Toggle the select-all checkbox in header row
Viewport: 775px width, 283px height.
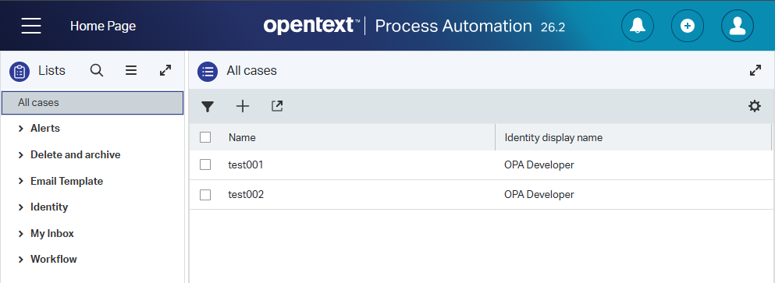(x=205, y=137)
